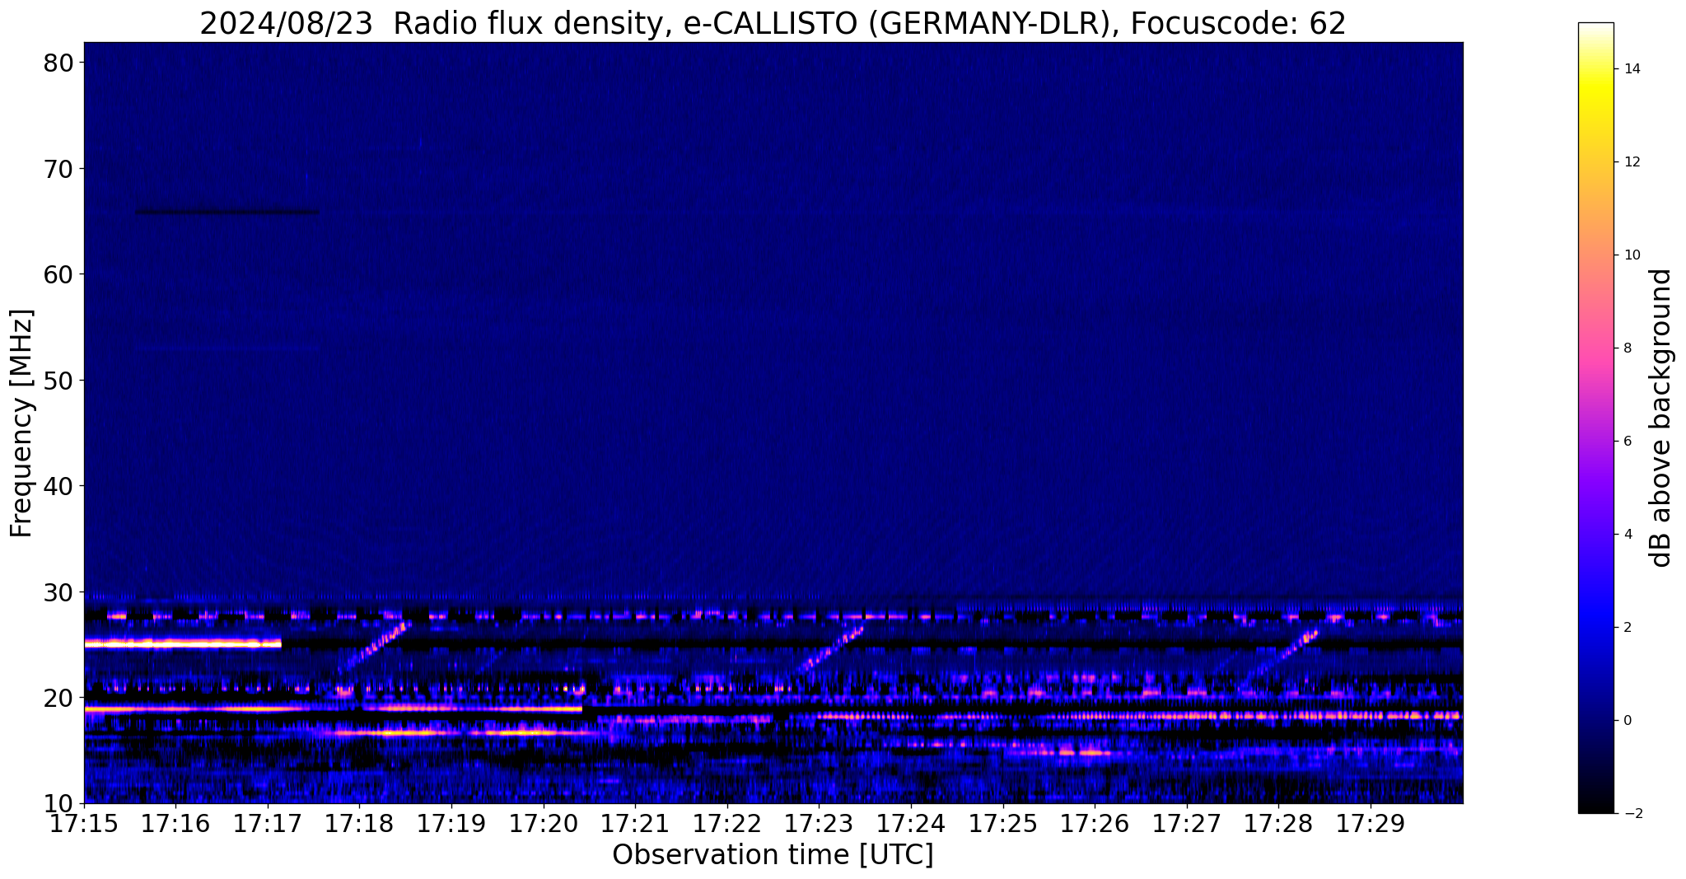Click the 20 MHz frequency tick label

(x=60, y=698)
